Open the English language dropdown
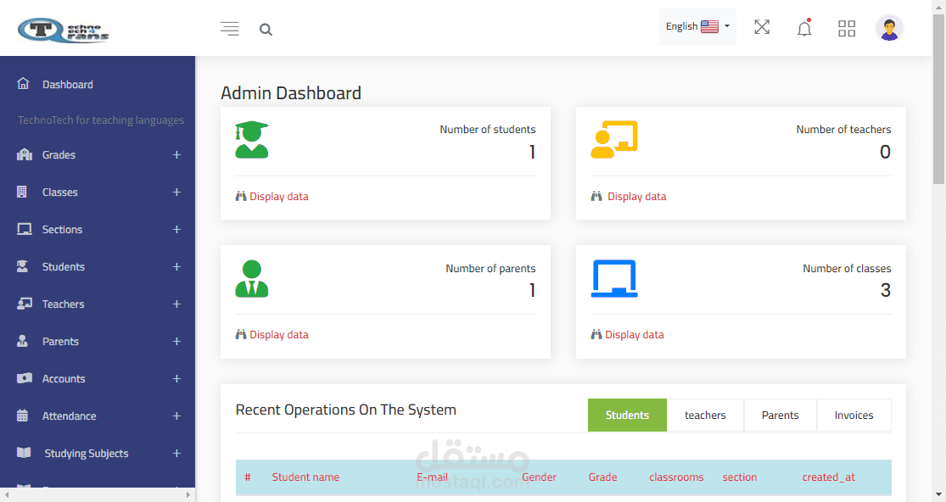 [x=697, y=26]
